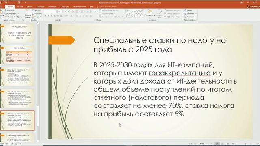Toggle strikethrough formatting
260x146 pixels.
click(x=58, y=16)
